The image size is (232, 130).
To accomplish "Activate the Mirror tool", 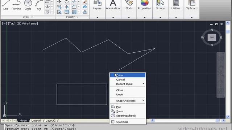I will coord(67,7).
